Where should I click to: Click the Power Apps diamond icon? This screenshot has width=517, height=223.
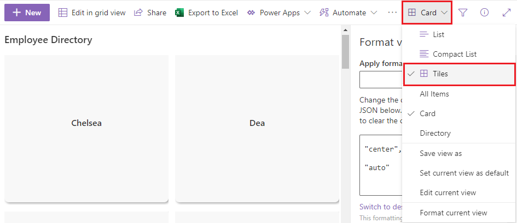click(251, 13)
